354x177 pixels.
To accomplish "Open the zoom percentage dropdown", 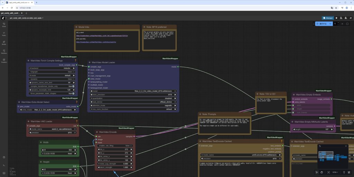I will [x=336, y=172].
